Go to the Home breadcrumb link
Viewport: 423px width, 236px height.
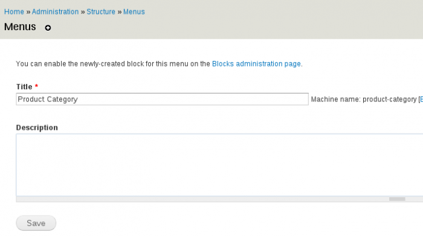coord(14,12)
